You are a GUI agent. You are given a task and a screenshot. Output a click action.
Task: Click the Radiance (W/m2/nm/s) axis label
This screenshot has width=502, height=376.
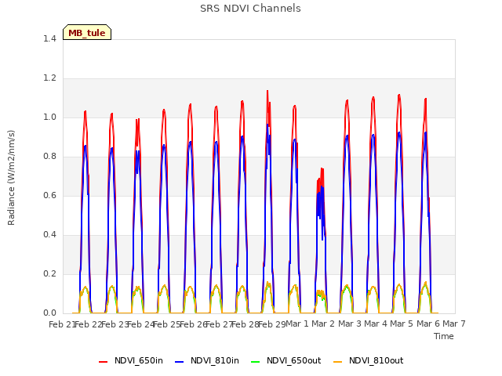11,178
